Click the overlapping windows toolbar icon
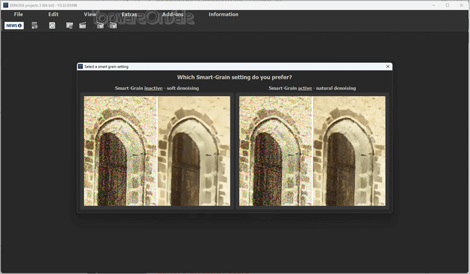This screenshot has height=274, width=470. coord(69,25)
